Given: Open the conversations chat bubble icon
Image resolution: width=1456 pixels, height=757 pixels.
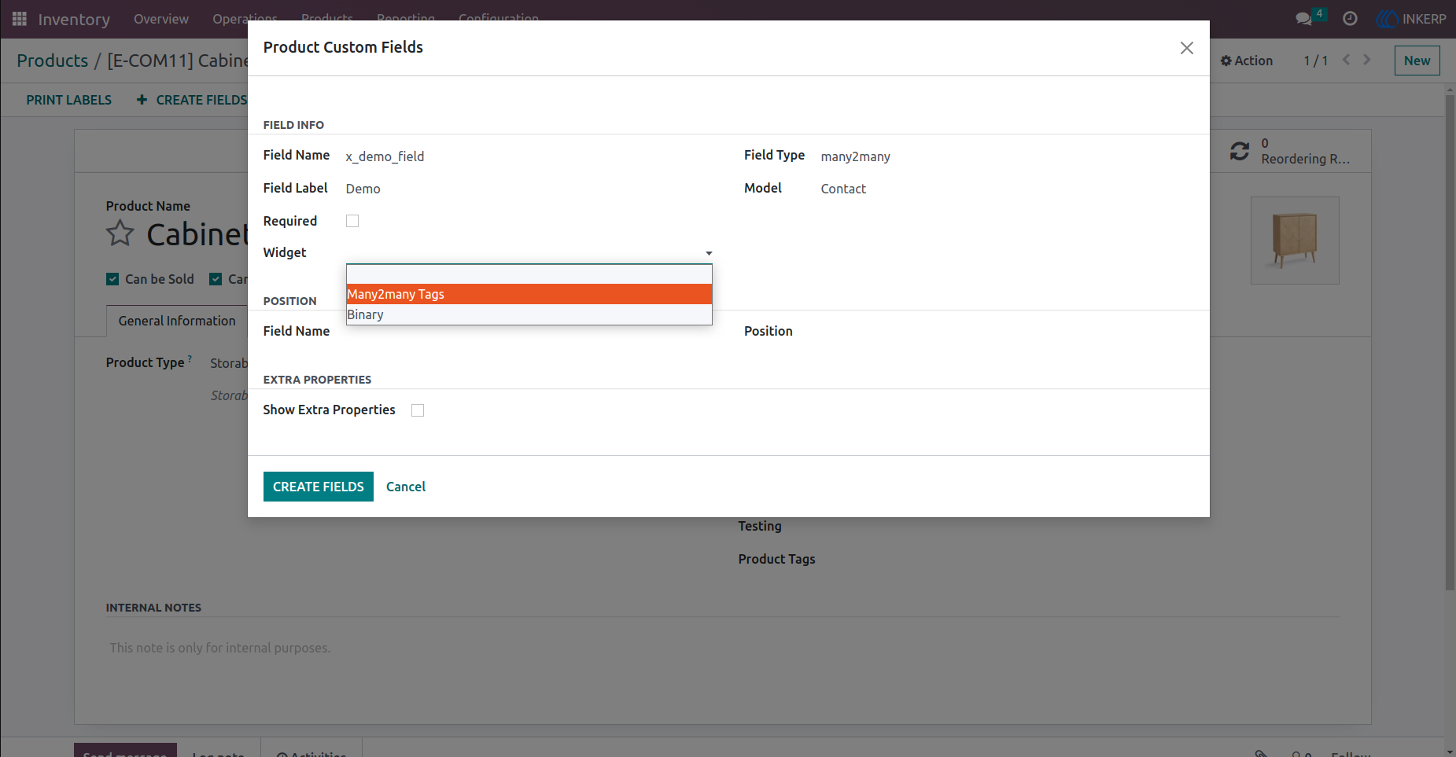Looking at the screenshot, I should pyautogui.click(x=1304, y=19).
